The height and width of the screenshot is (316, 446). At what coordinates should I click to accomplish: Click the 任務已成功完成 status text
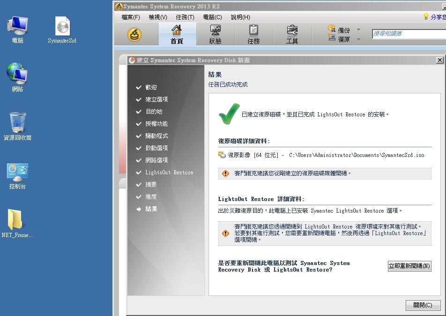point(228,85)
